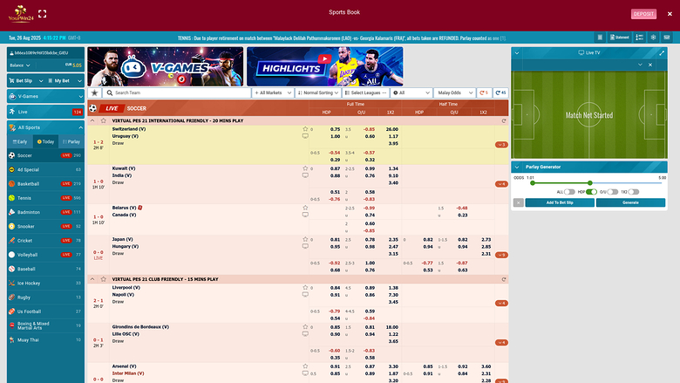
Task: Expand the My Bet panel
Action: pos(65,80)
